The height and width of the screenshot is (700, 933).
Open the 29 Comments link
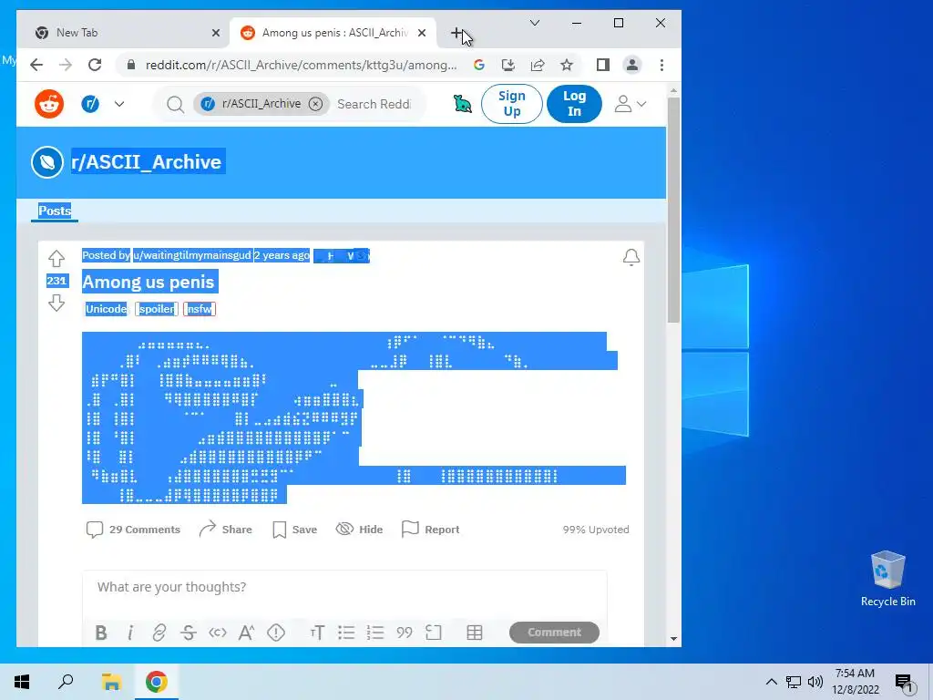[x=133, y=530]
